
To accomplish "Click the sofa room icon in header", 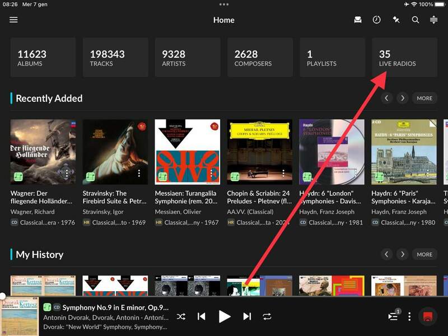I will [x=358, y=20].
